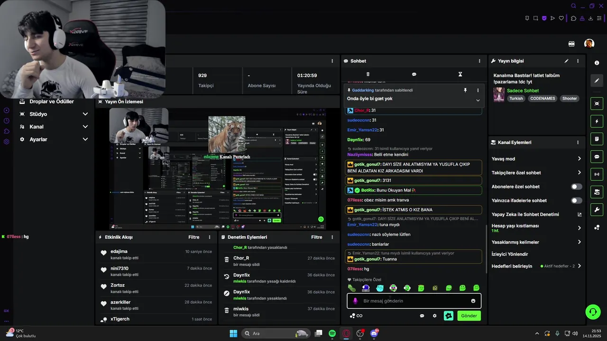Viewport: 607px width, 341px height.
Task: Open Filtre in Denetim Eylemleri panel
Action: coord(316,237)
